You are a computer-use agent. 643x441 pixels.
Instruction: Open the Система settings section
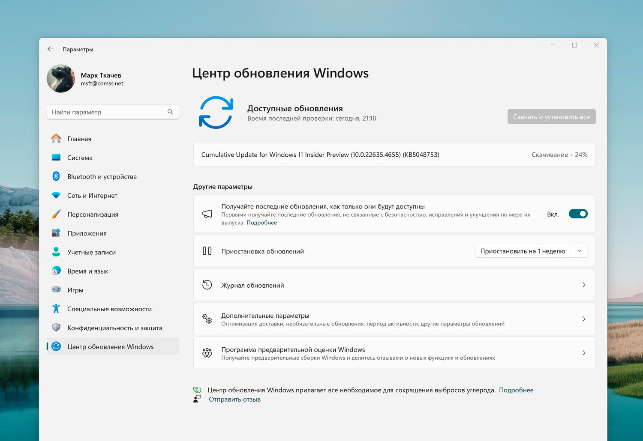click(80, 158)
